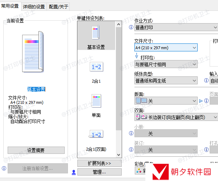218x181 pixels.
Task: Open the 输入 tray dropdown showing 自动
Action: (x=214, y=80)
